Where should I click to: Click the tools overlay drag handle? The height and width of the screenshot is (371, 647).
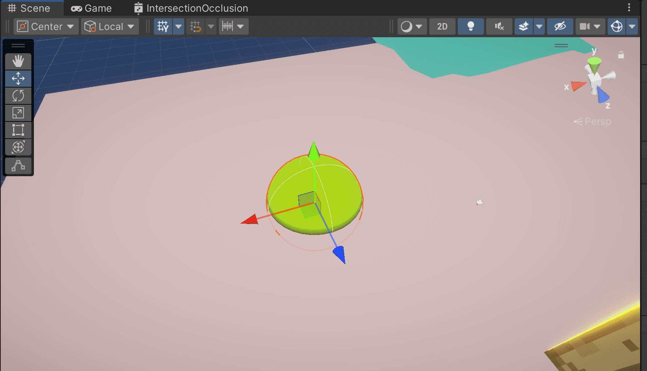click(18, 46)
